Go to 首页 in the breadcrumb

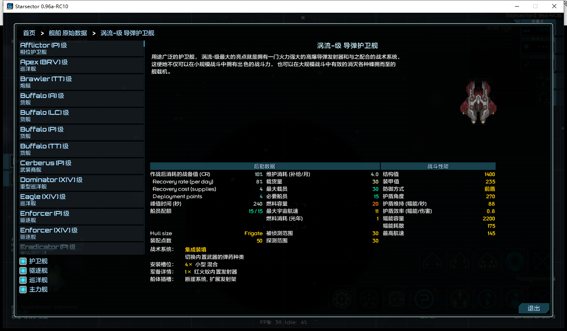click(x=29, y=33)
